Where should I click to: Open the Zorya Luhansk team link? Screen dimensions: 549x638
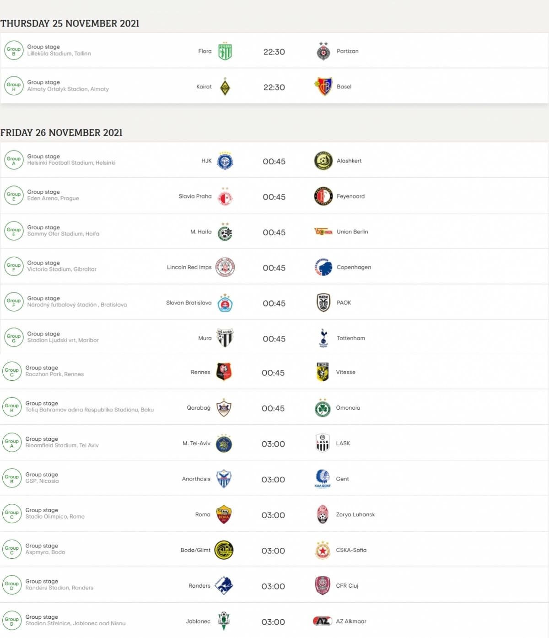355,514
